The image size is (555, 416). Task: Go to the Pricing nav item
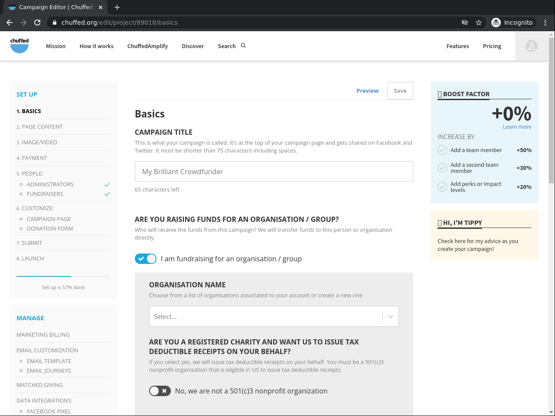point(492,46)
